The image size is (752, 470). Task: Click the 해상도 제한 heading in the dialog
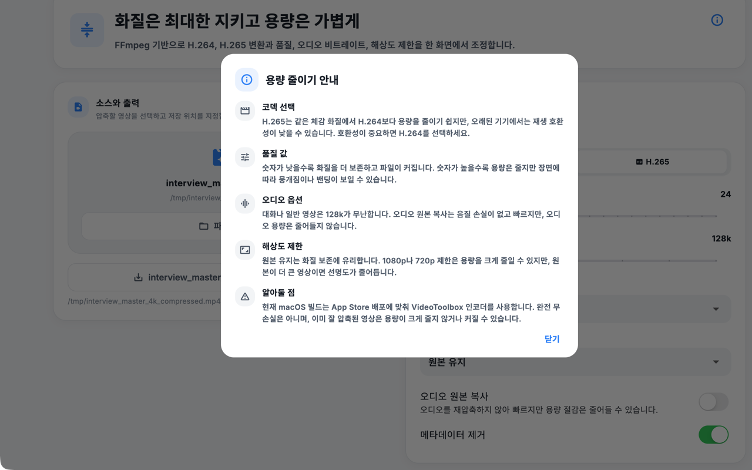pyautogui.click(x=282, y=246)
